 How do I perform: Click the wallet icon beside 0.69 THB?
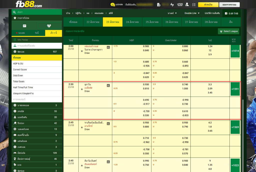coord(226,13)
